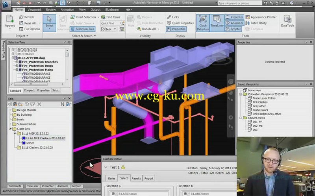This screenshot has width=315, height=196.
Task: Open the View ribbon tab
Action: [82, 9]
